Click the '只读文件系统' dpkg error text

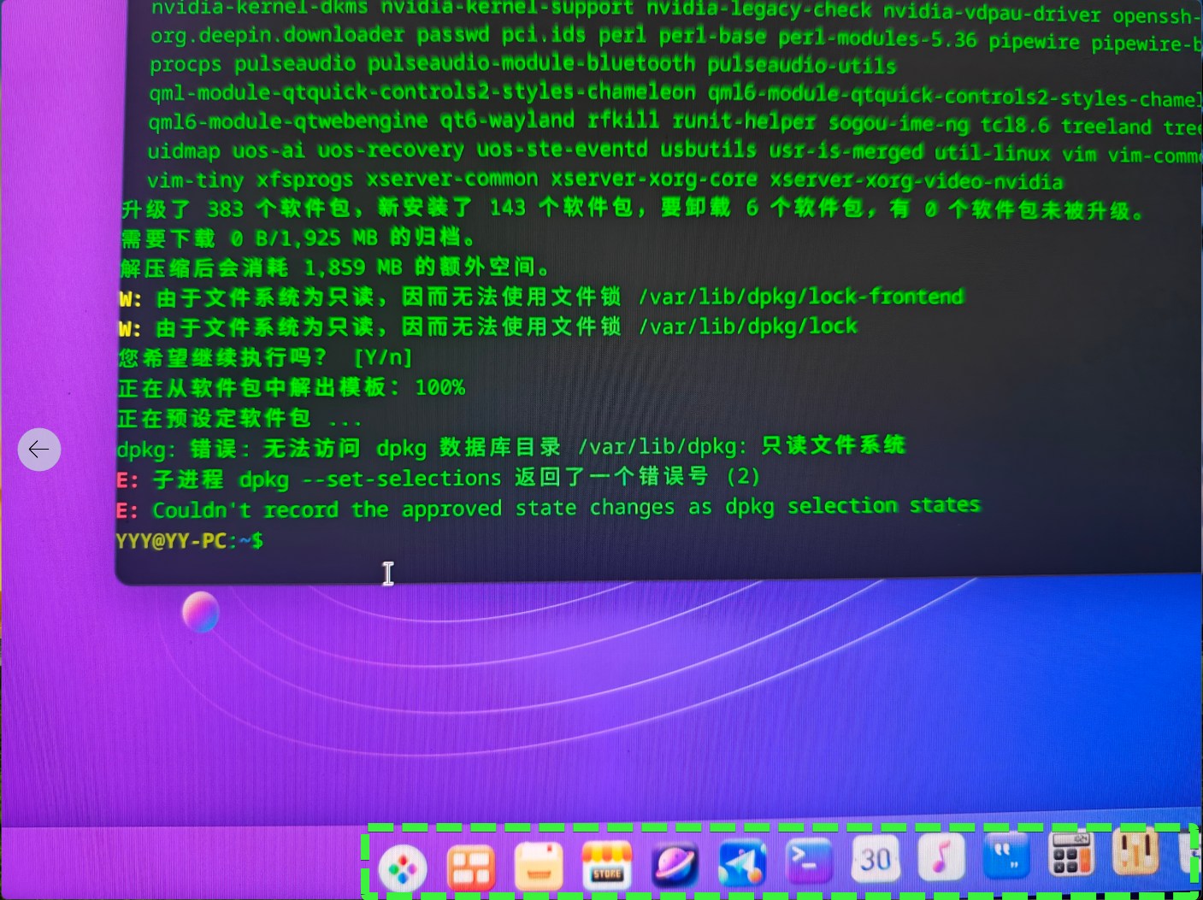click(834, 445)
